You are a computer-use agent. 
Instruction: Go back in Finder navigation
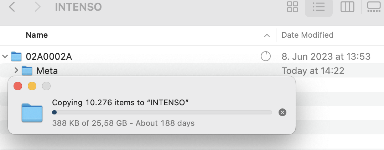click(12, 7)
